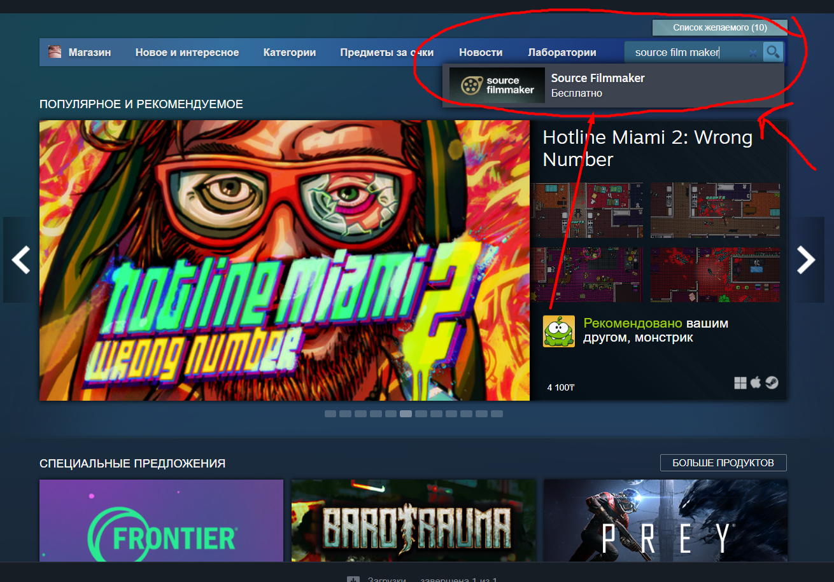Image resolution: width=834 pixels, height=582 pixels.
Task: Open the Список желаемого (10) wishlist
Action: point(720,28)
